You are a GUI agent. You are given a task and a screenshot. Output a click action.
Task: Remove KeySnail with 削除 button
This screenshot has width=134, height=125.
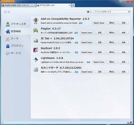click(124, 52)
